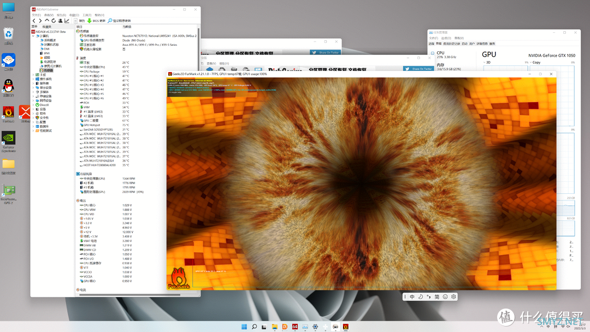Click the BIOS 更新 green arrow button

click(96, 21)
